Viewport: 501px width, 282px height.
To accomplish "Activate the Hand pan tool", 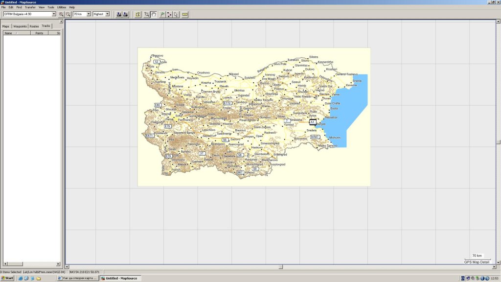I will point(154,14).
